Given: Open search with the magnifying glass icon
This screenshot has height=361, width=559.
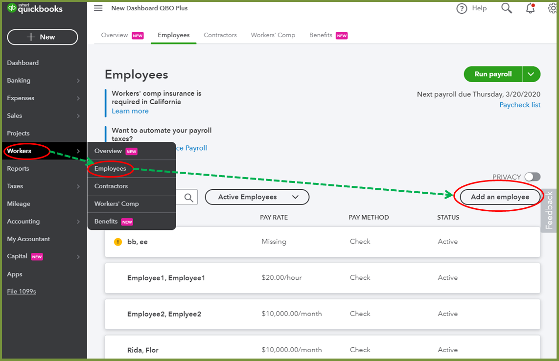Looking at the screenshot, I should click(507, 8).
